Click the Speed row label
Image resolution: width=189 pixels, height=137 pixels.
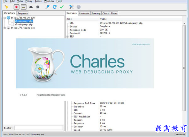(x=77, y=130)
